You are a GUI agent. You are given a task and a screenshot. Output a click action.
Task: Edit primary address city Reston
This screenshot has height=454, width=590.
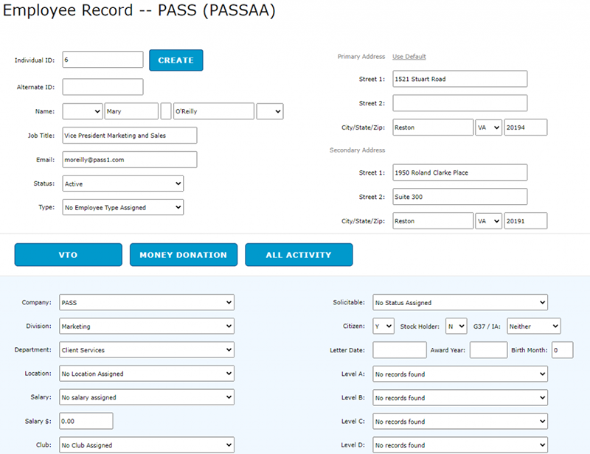click(x=433, y=128)
